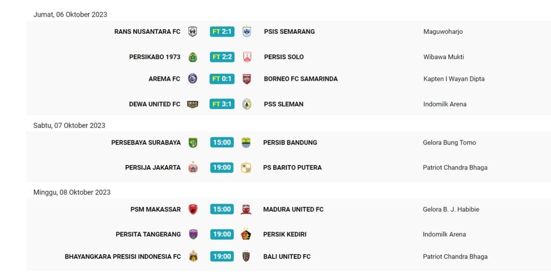
Task: Click the Persik Kediri club logo
Action: pyautogui.click(x=246, y=234)
